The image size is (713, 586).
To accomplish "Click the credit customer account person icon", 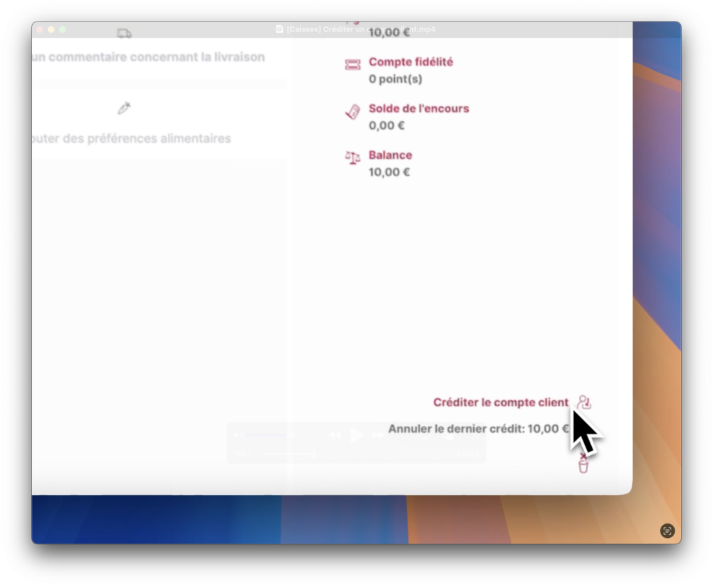I will point(583,402).
